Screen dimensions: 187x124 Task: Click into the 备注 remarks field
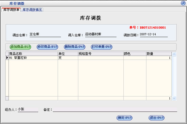coord(115,109)
